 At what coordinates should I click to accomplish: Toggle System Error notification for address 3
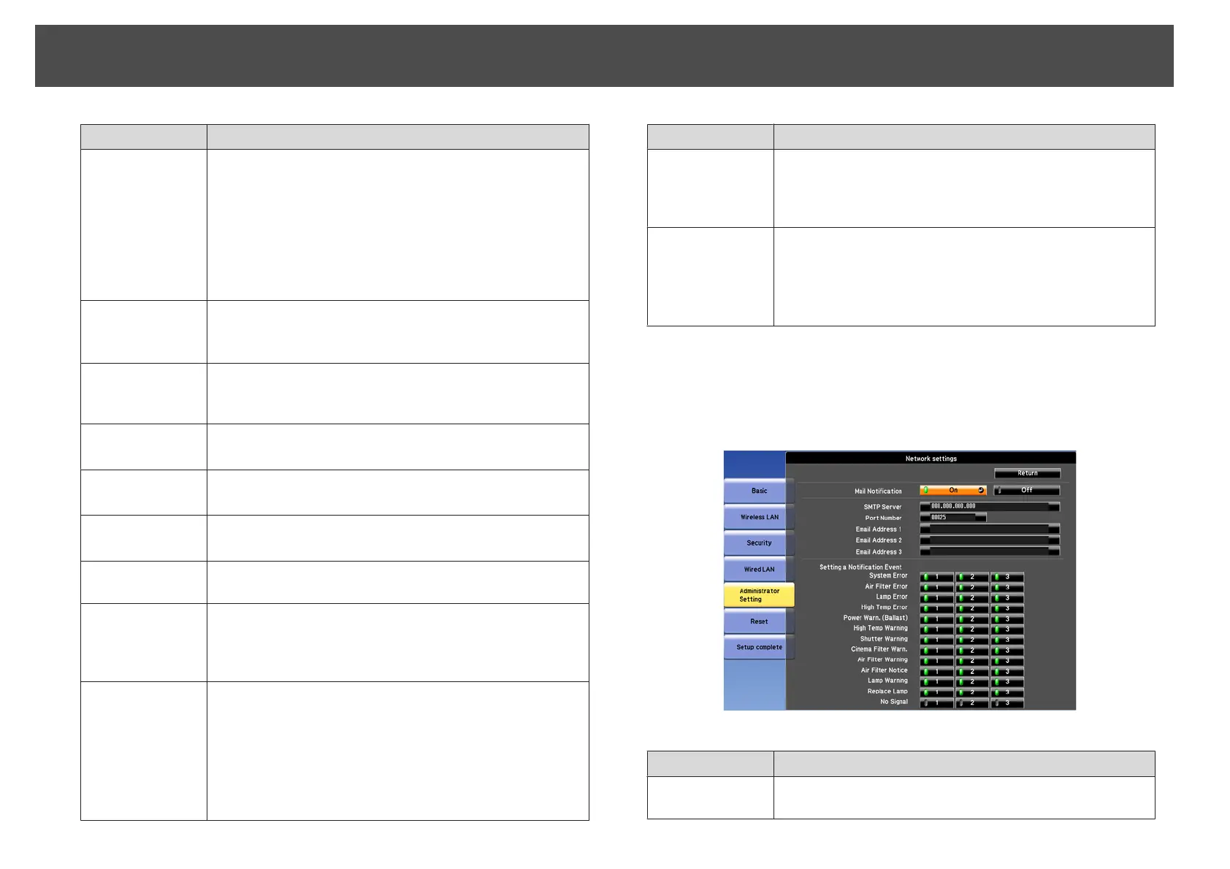(1007, 577)
